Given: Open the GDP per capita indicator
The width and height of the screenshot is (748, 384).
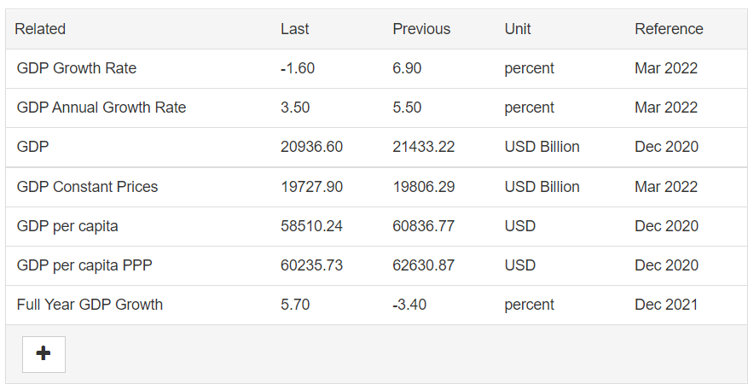Looking at the screenshot, I should pyautogui.click(x=67, y=225).
